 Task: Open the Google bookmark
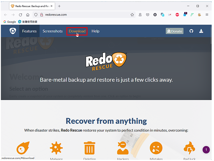tap(10, 22)
